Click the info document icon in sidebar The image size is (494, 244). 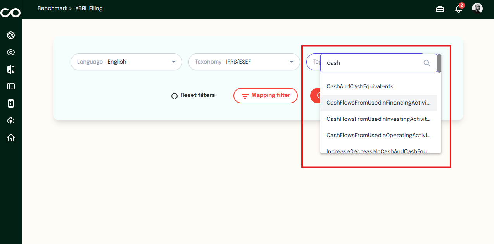11,103
